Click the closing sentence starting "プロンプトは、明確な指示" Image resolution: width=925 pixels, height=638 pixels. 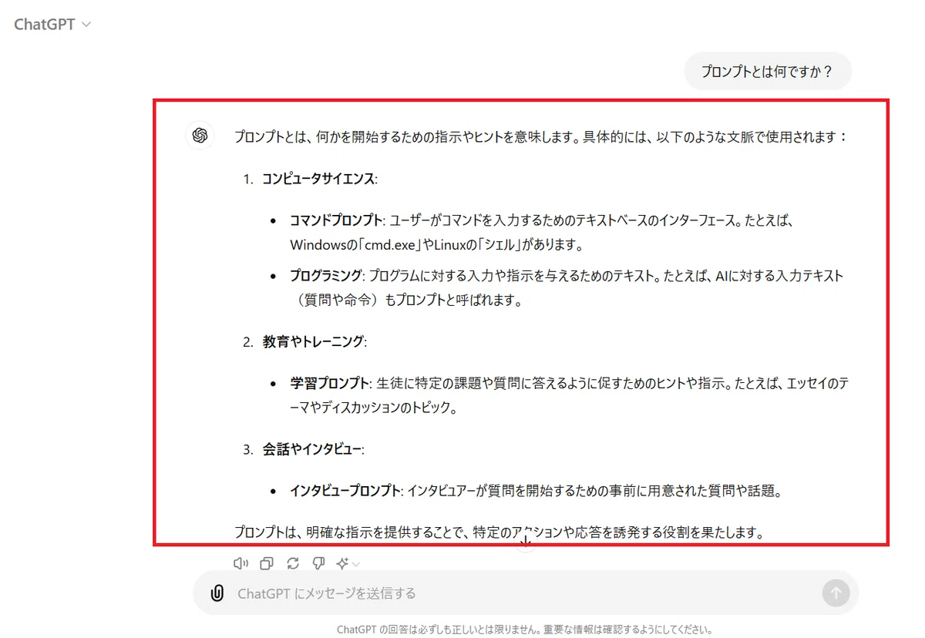point(499,533)
